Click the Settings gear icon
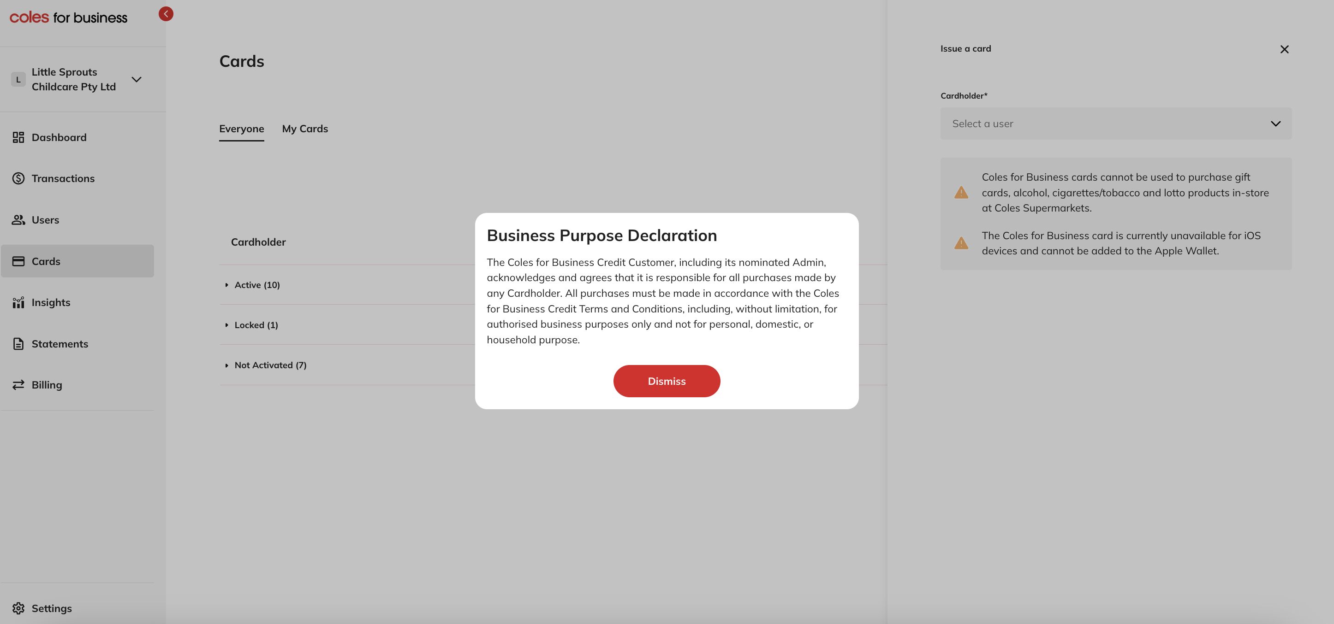1334x624 pixels. (x=18, y=608)
